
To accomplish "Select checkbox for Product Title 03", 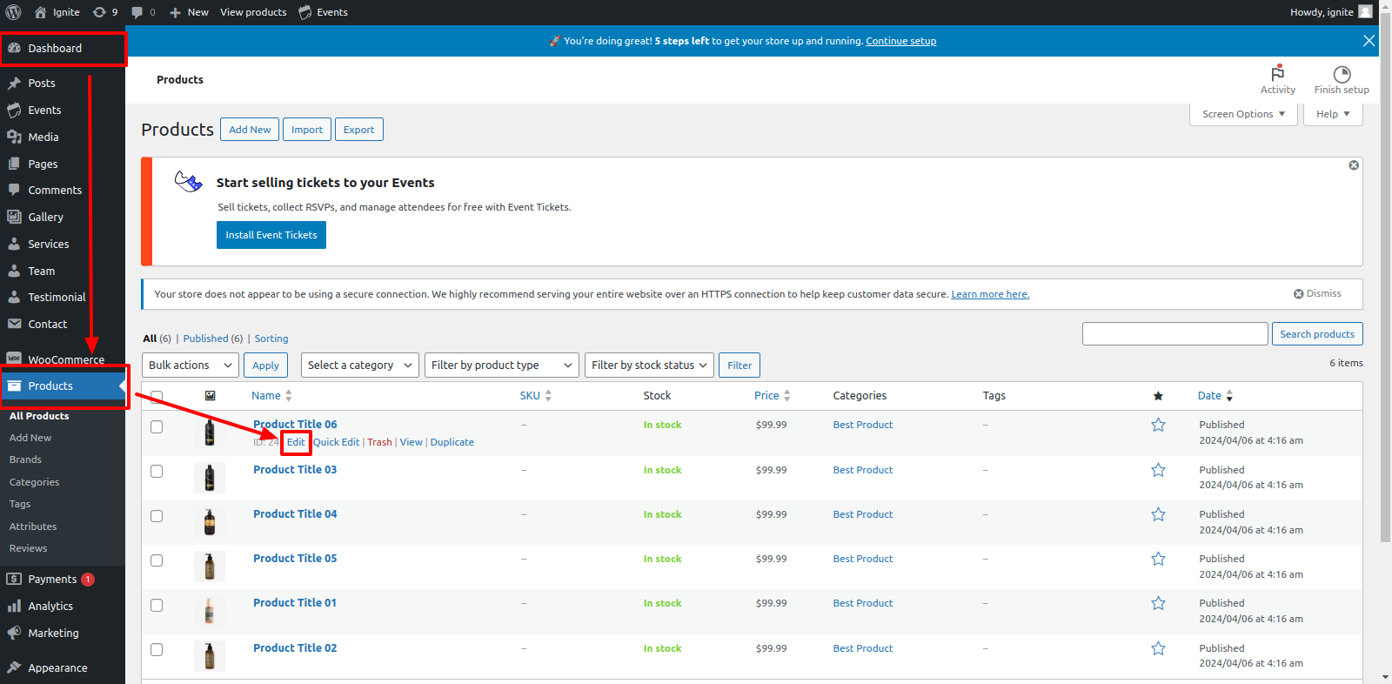I will (x=157, y=471).
